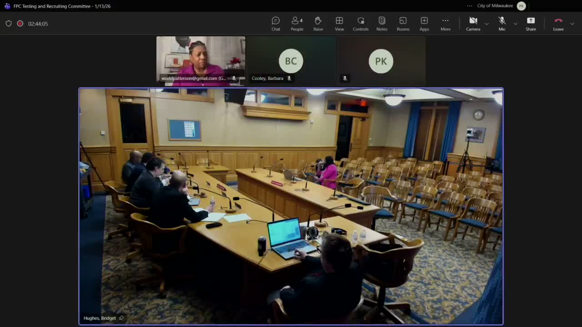Share your screen content
The width and height of the screenshot is (582, 327).
(x=531, y=24)
